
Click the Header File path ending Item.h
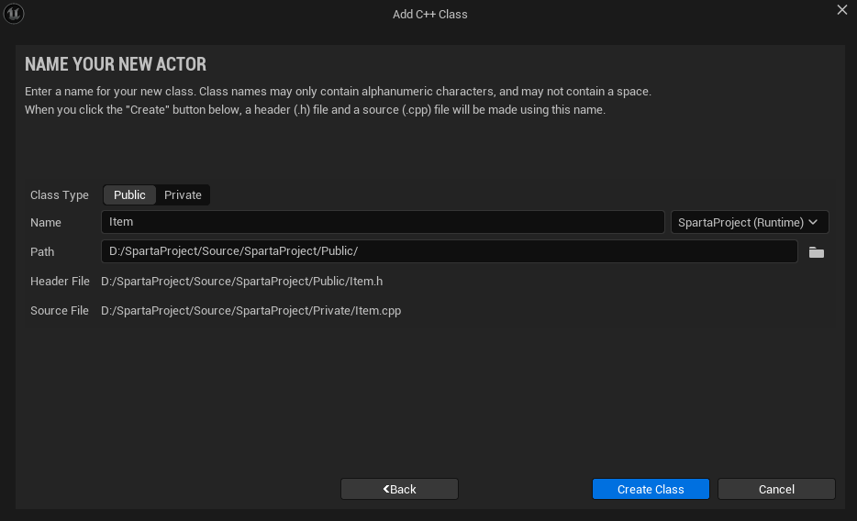[x=241, y=282]
